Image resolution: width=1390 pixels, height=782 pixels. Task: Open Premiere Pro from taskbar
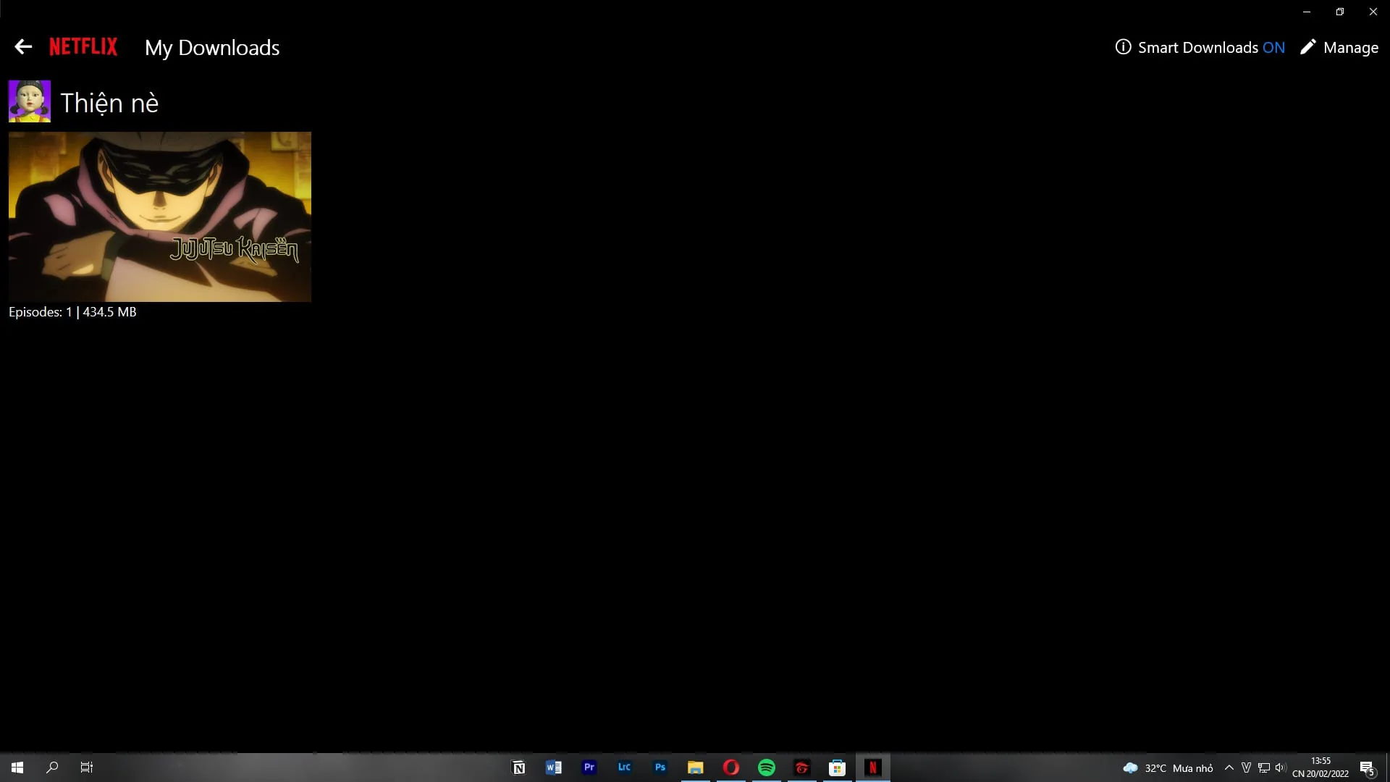[589, 768]
